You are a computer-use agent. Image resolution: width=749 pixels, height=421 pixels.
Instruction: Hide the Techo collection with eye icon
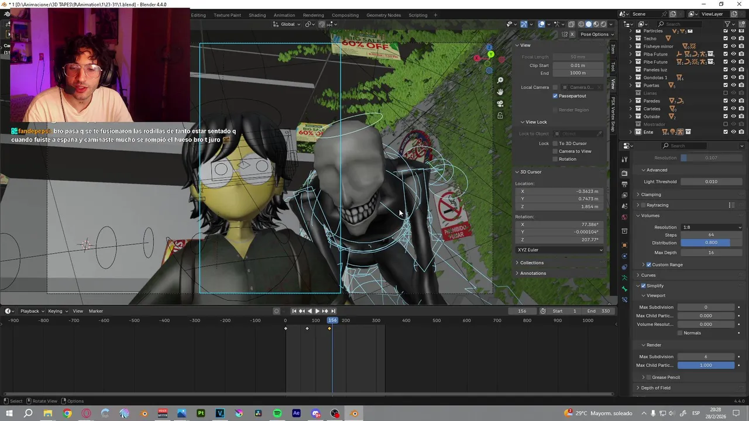tap(733, 39)
